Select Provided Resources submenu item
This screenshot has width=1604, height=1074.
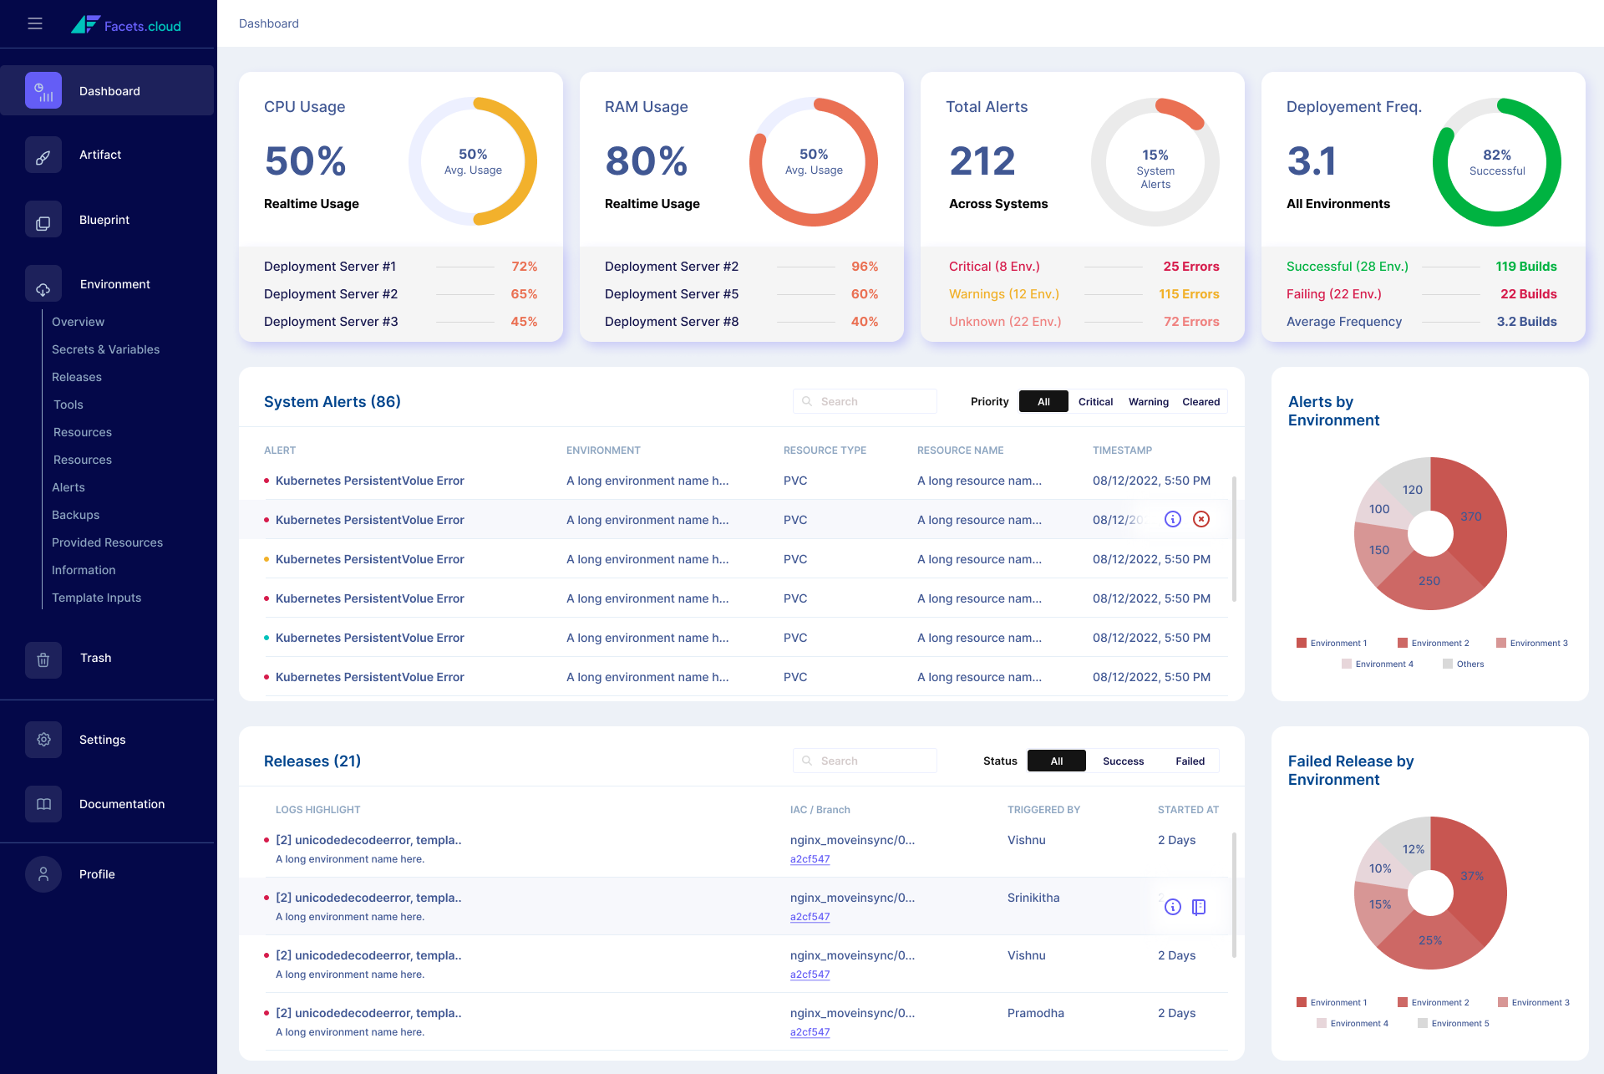[x=107, y=542]
